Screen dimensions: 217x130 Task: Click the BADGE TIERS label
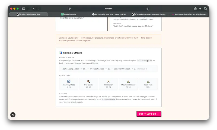[65, 76]
